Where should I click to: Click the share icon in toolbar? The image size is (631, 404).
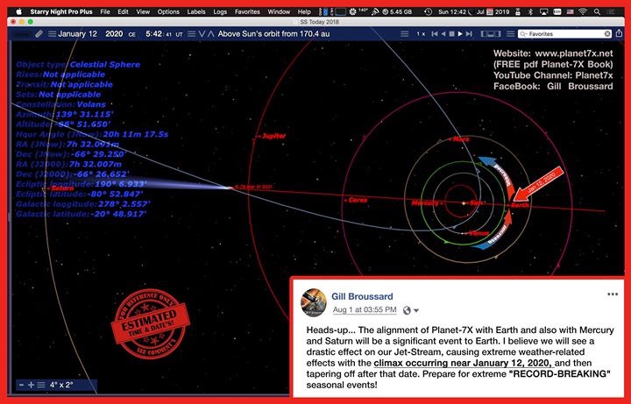pos(619,34)
